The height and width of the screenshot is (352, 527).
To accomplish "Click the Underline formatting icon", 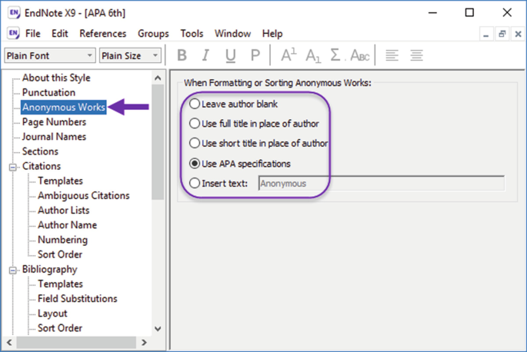I will 231,55.
